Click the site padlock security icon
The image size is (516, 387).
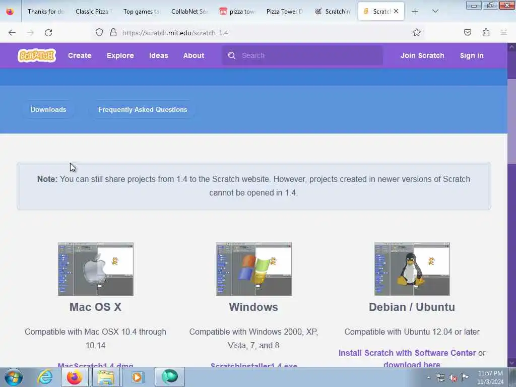pos(113,33)
